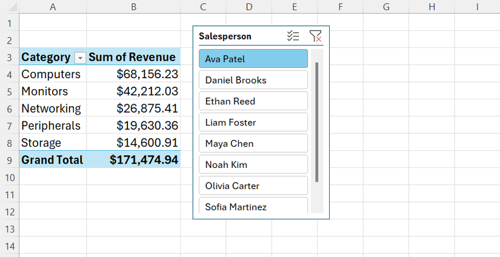
Task: Click the $42,212.03 revenue cell
Action: (133, 91)
